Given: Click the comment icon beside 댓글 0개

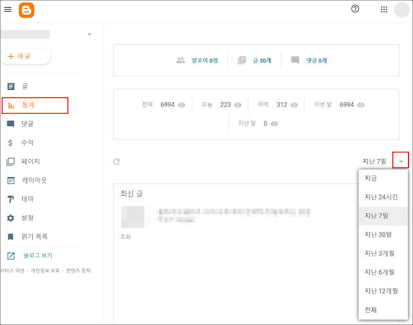Looking at the screenshot, I should pos(295,60).
